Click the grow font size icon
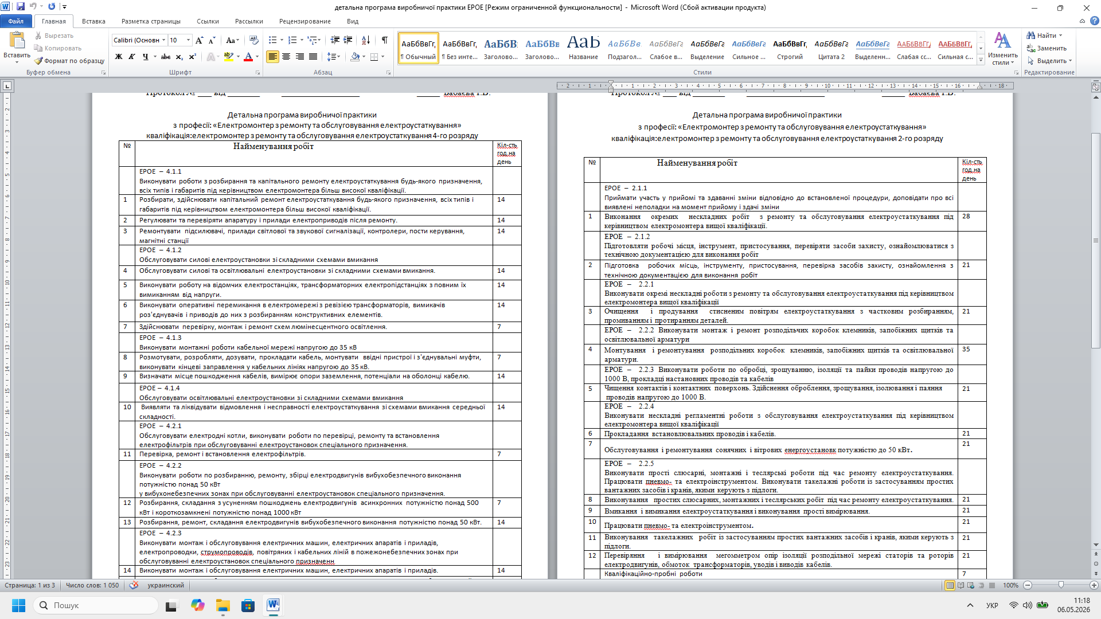The height and width of the screenshot is (619, 1101). coord(199,40)
